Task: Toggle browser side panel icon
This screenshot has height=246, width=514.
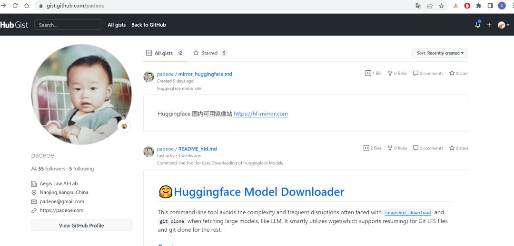Action: (490, 6)
